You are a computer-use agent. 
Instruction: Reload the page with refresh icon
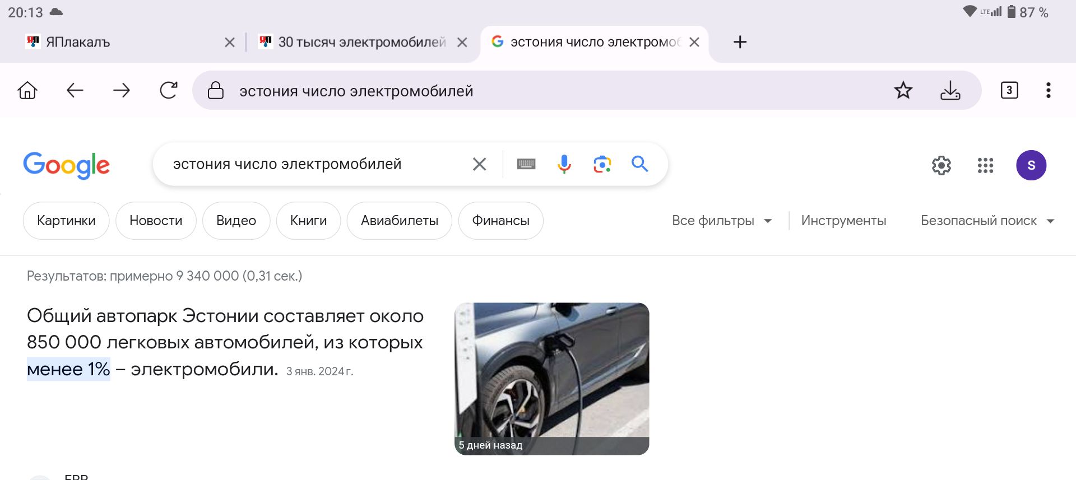pos(169,90)
